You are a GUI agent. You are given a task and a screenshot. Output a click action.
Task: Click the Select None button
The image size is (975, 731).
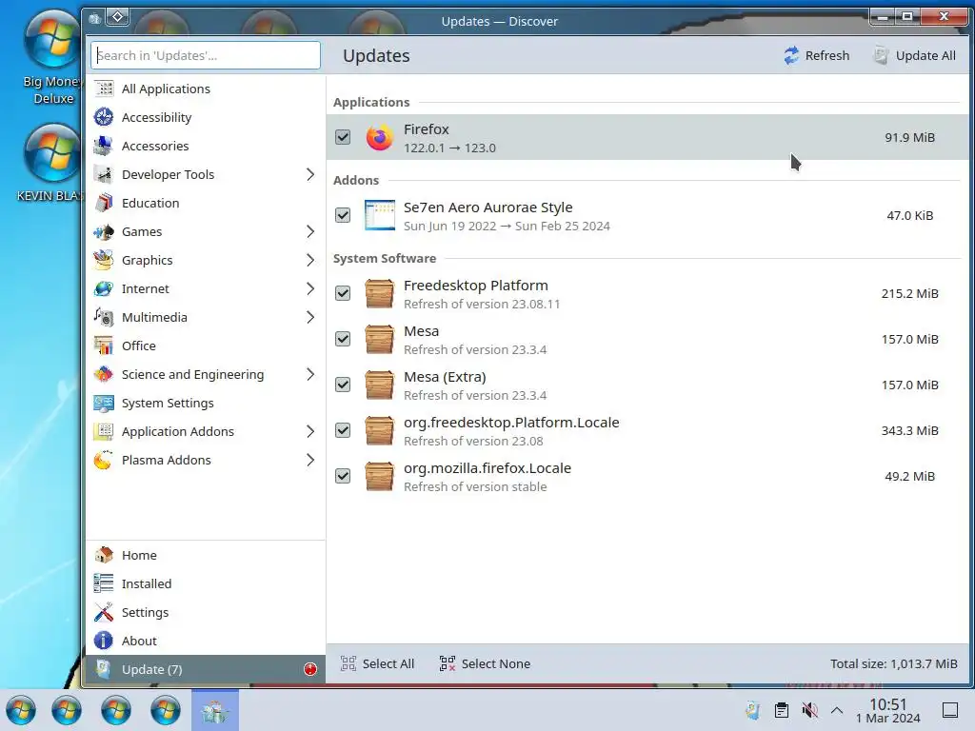(485, 663)
